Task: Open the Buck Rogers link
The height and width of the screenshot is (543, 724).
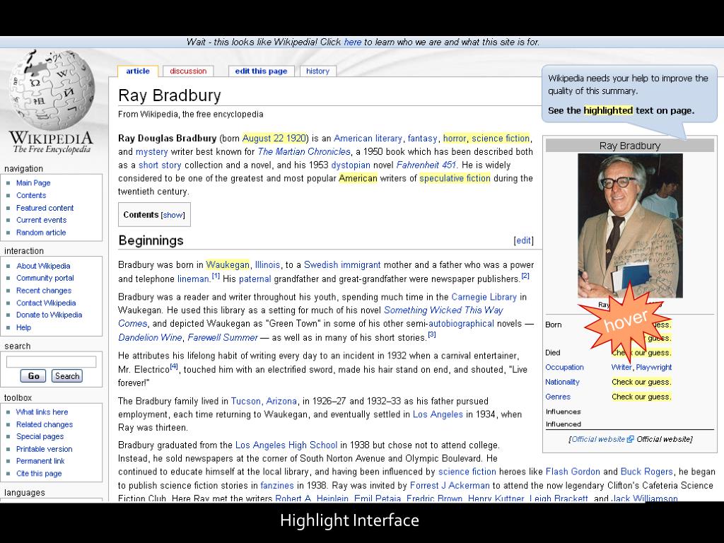Action: click(x=646, y=472)
